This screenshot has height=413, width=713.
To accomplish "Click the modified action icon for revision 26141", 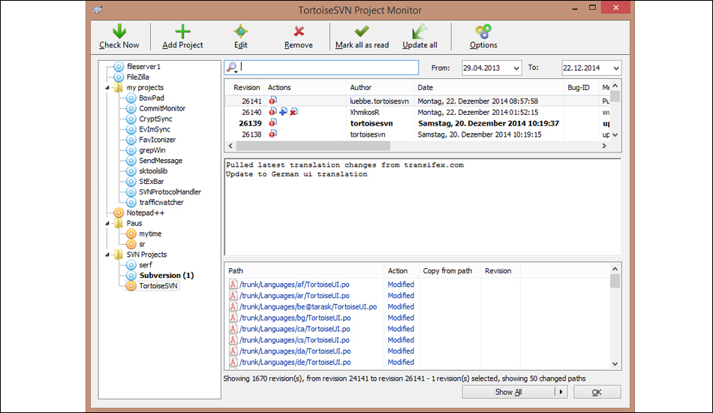I will tap(273, 101).
